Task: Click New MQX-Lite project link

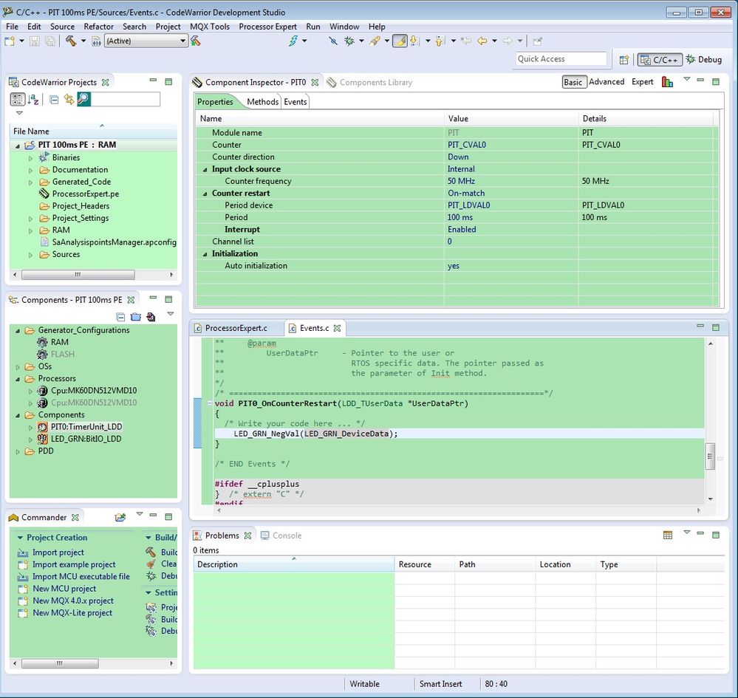Action: 72,613
